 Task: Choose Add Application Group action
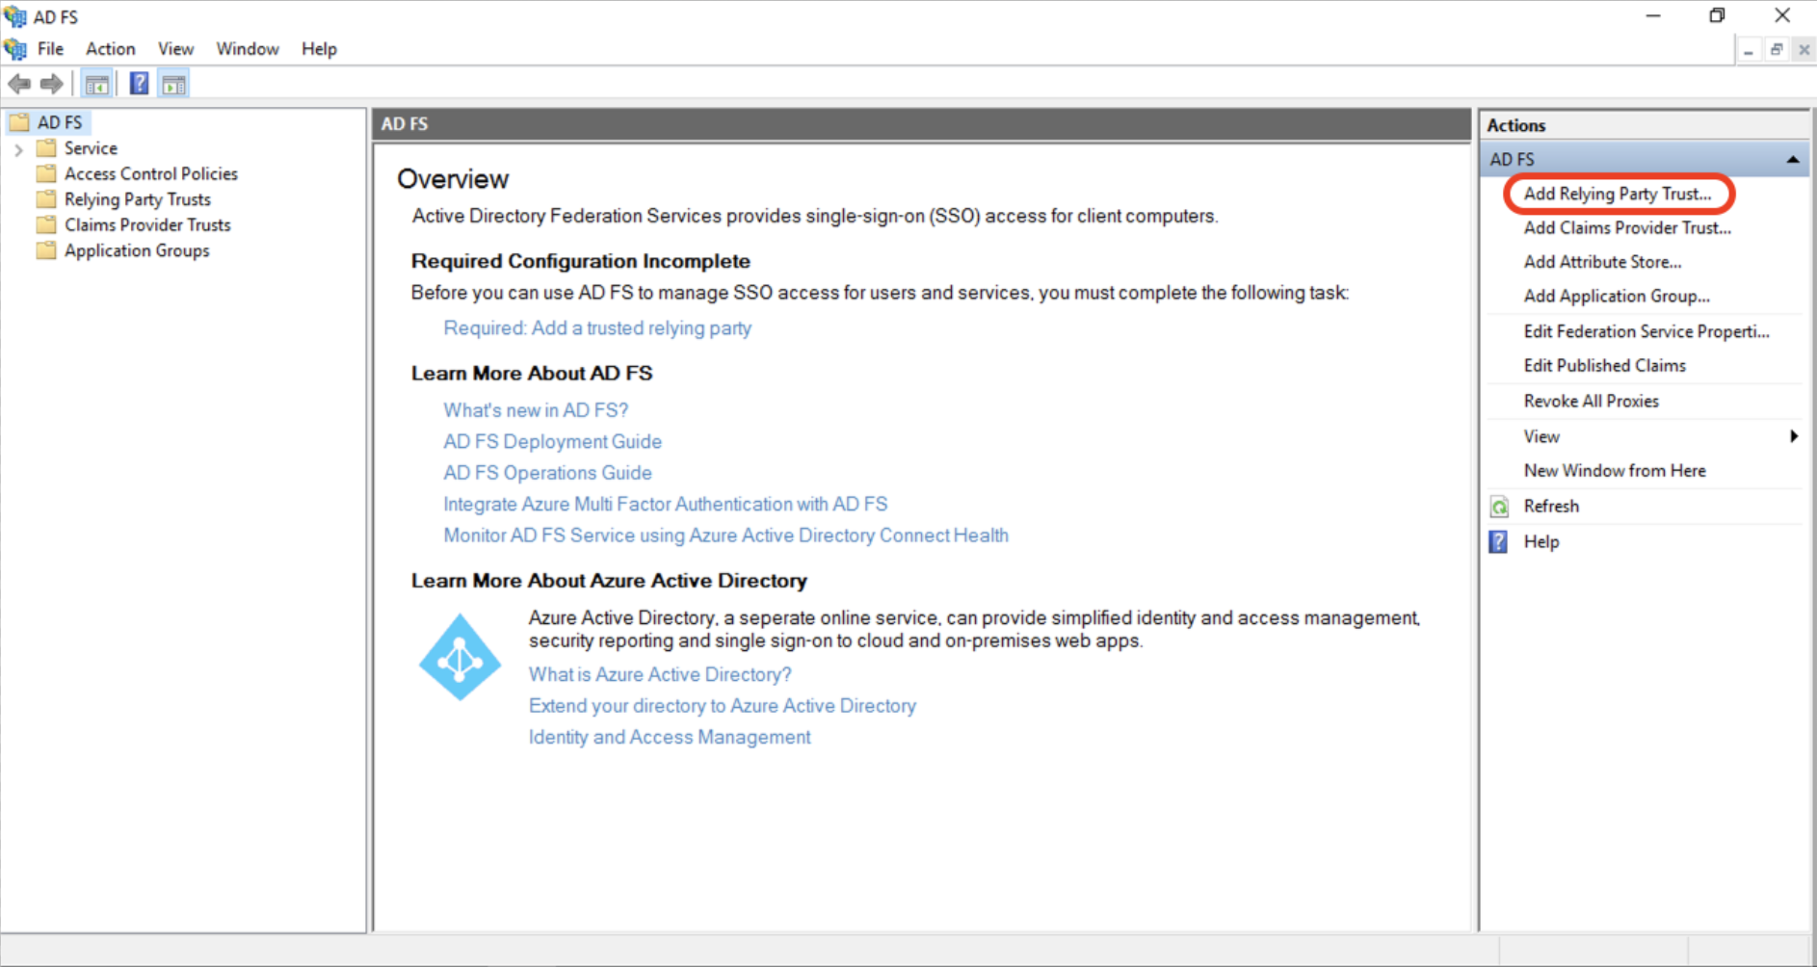[1617, 297]
